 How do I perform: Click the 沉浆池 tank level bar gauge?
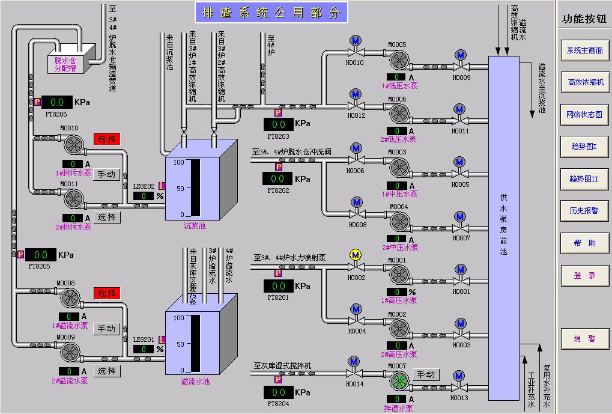tap(195, 188)
